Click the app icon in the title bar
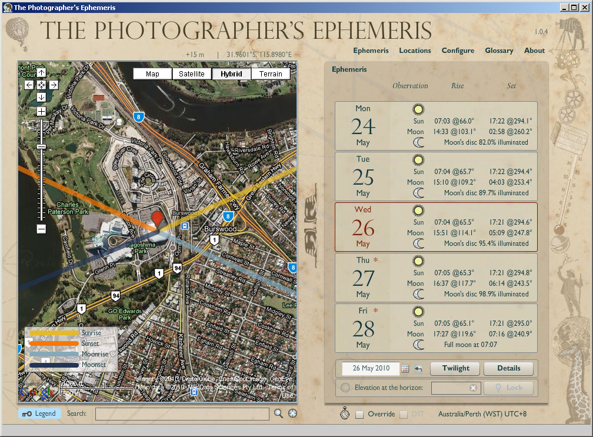Viewport: 593px width, 437px height. (8, 7)
